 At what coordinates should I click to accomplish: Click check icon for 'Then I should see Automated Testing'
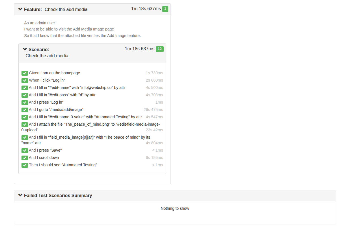point(25,165)
